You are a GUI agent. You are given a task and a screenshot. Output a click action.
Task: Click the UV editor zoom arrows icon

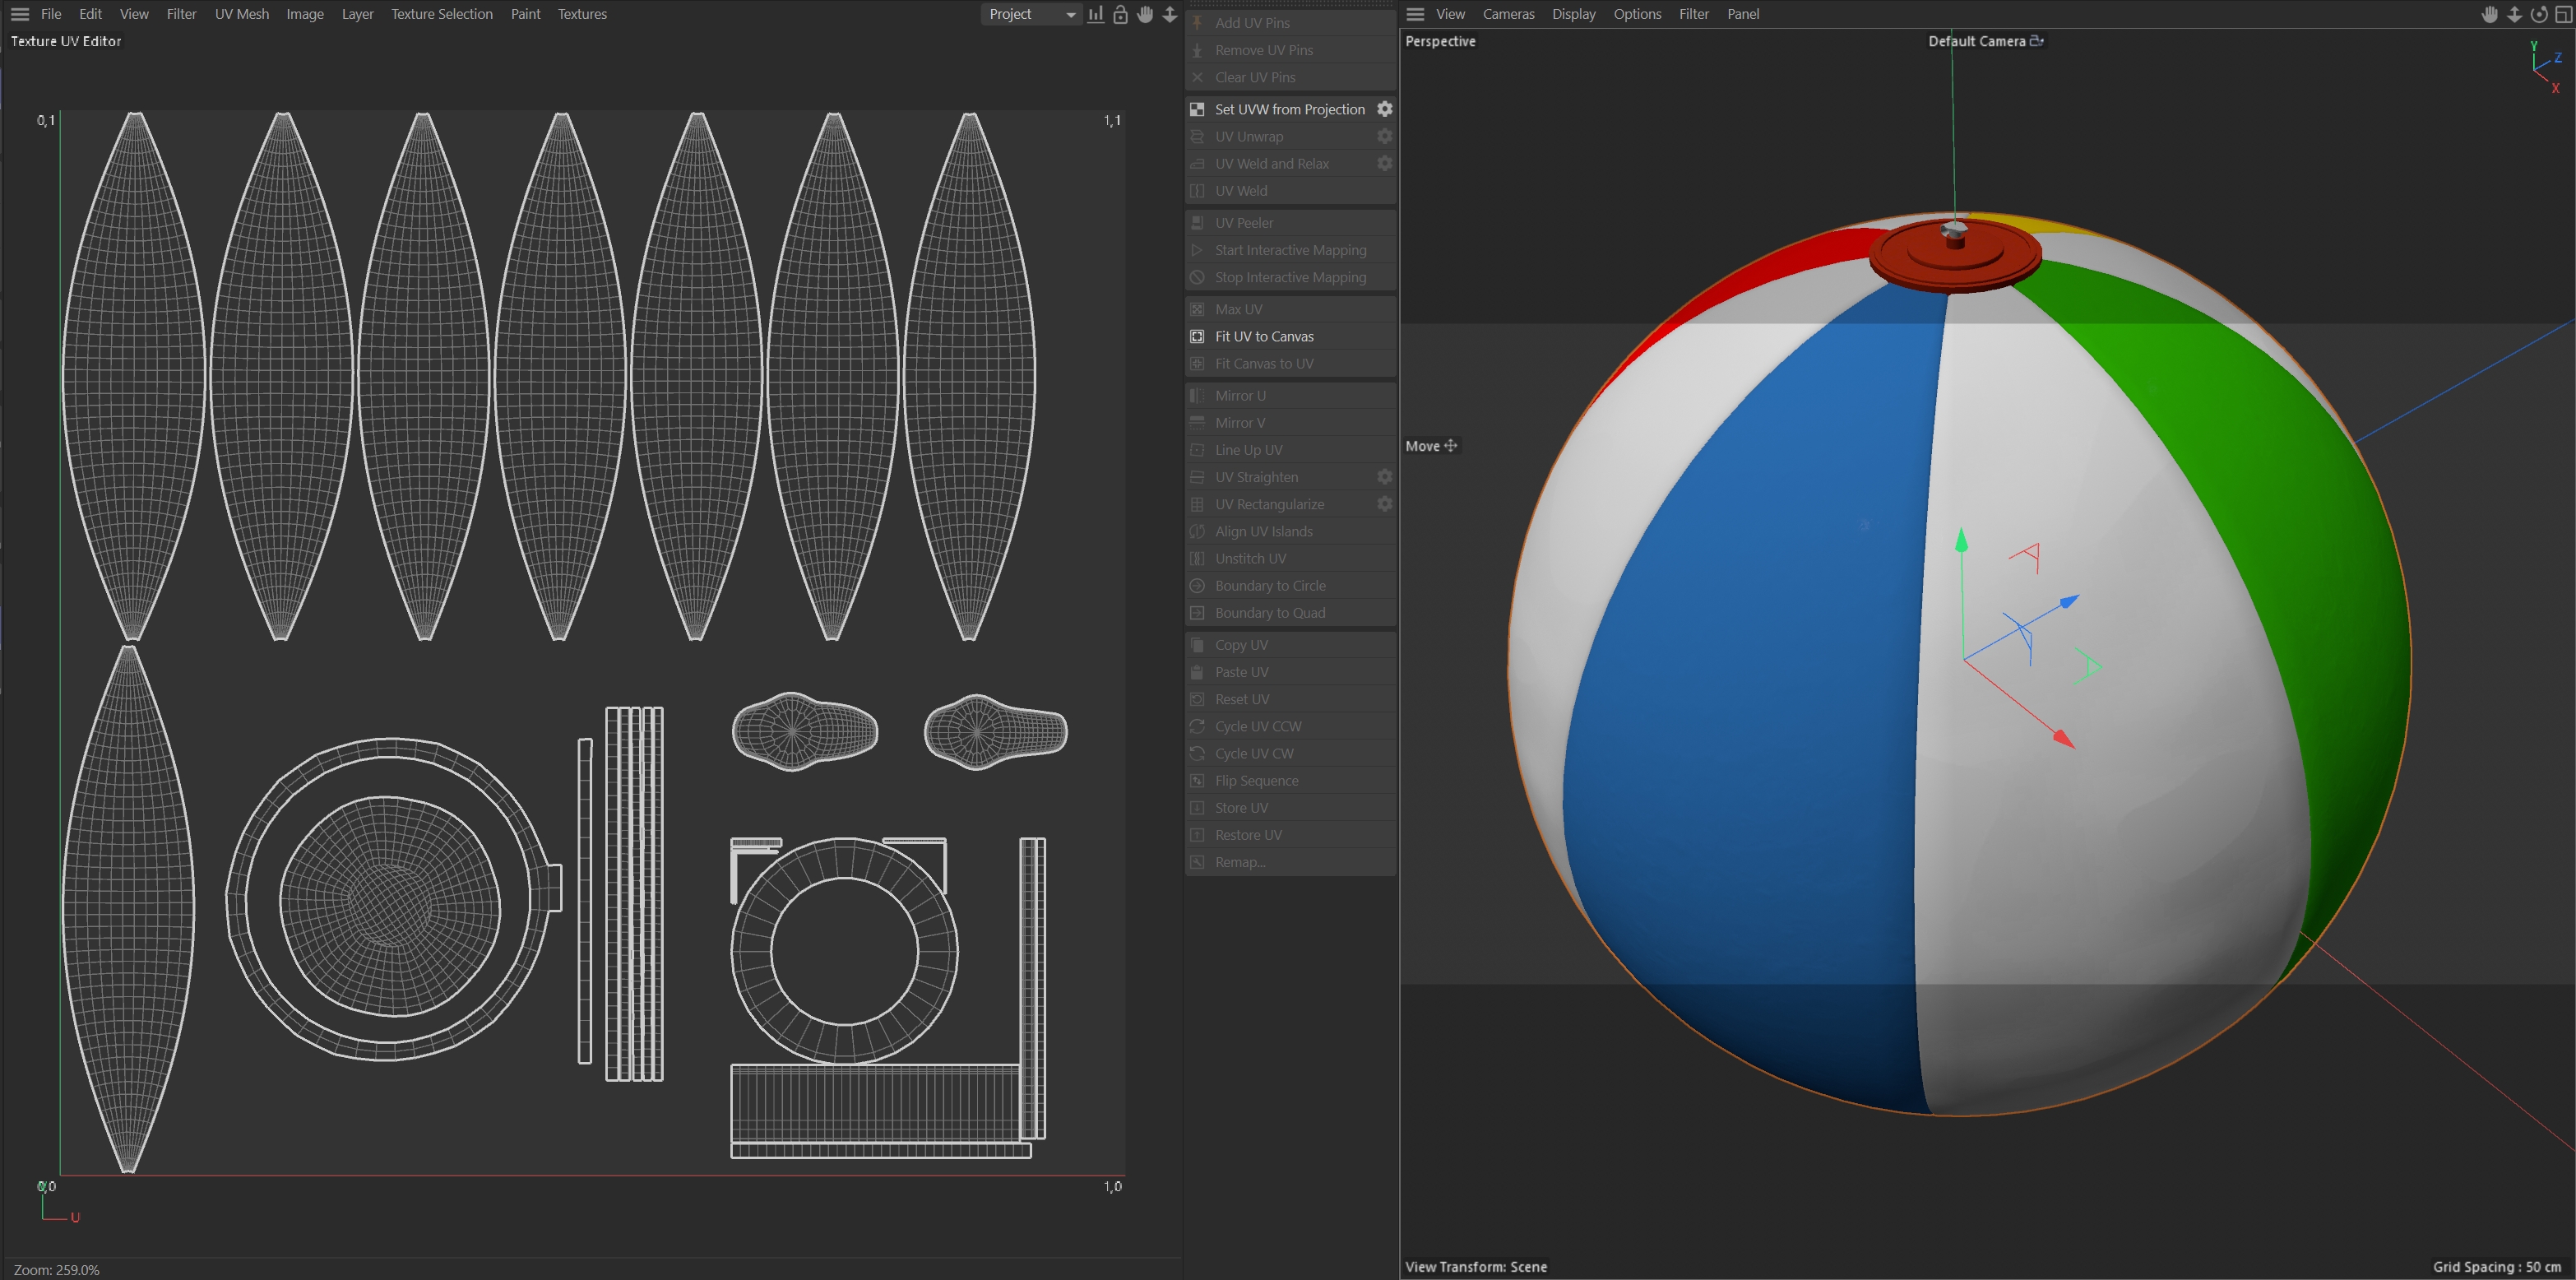pyautogui.click(x=1170, y=14)
